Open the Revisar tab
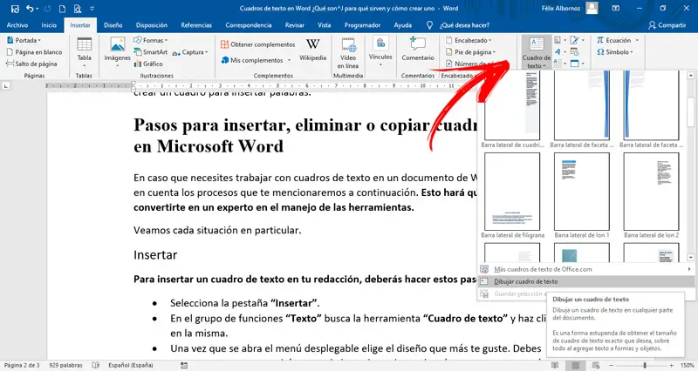The height and width of the screenshot is (371, 698). (295, 25)
